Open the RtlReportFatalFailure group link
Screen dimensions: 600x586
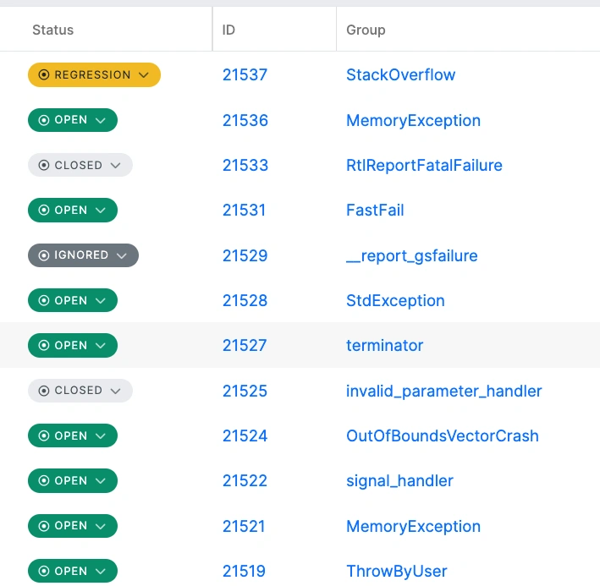point(424,166)
